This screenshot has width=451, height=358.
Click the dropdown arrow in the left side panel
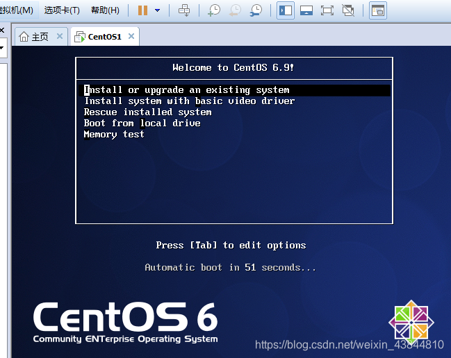[1, 48]
